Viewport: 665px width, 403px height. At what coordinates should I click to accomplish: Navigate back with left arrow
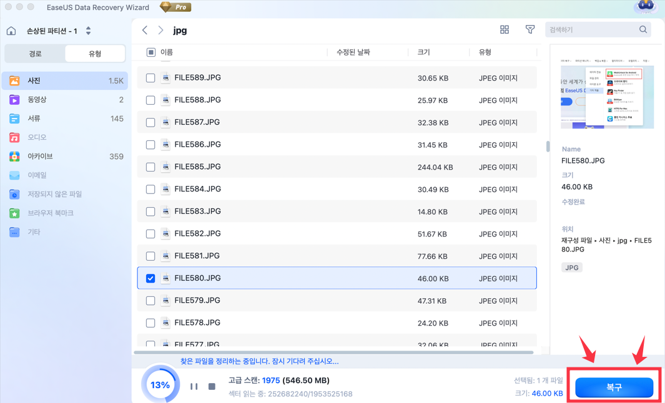pyautogui.click(x=145, y=30)
